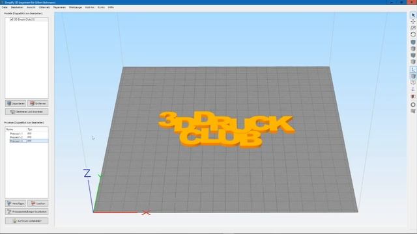The height and width of the screenshot is (234, 417).
Task: Open the Werkzeuge menu
Action: (76, 7)
